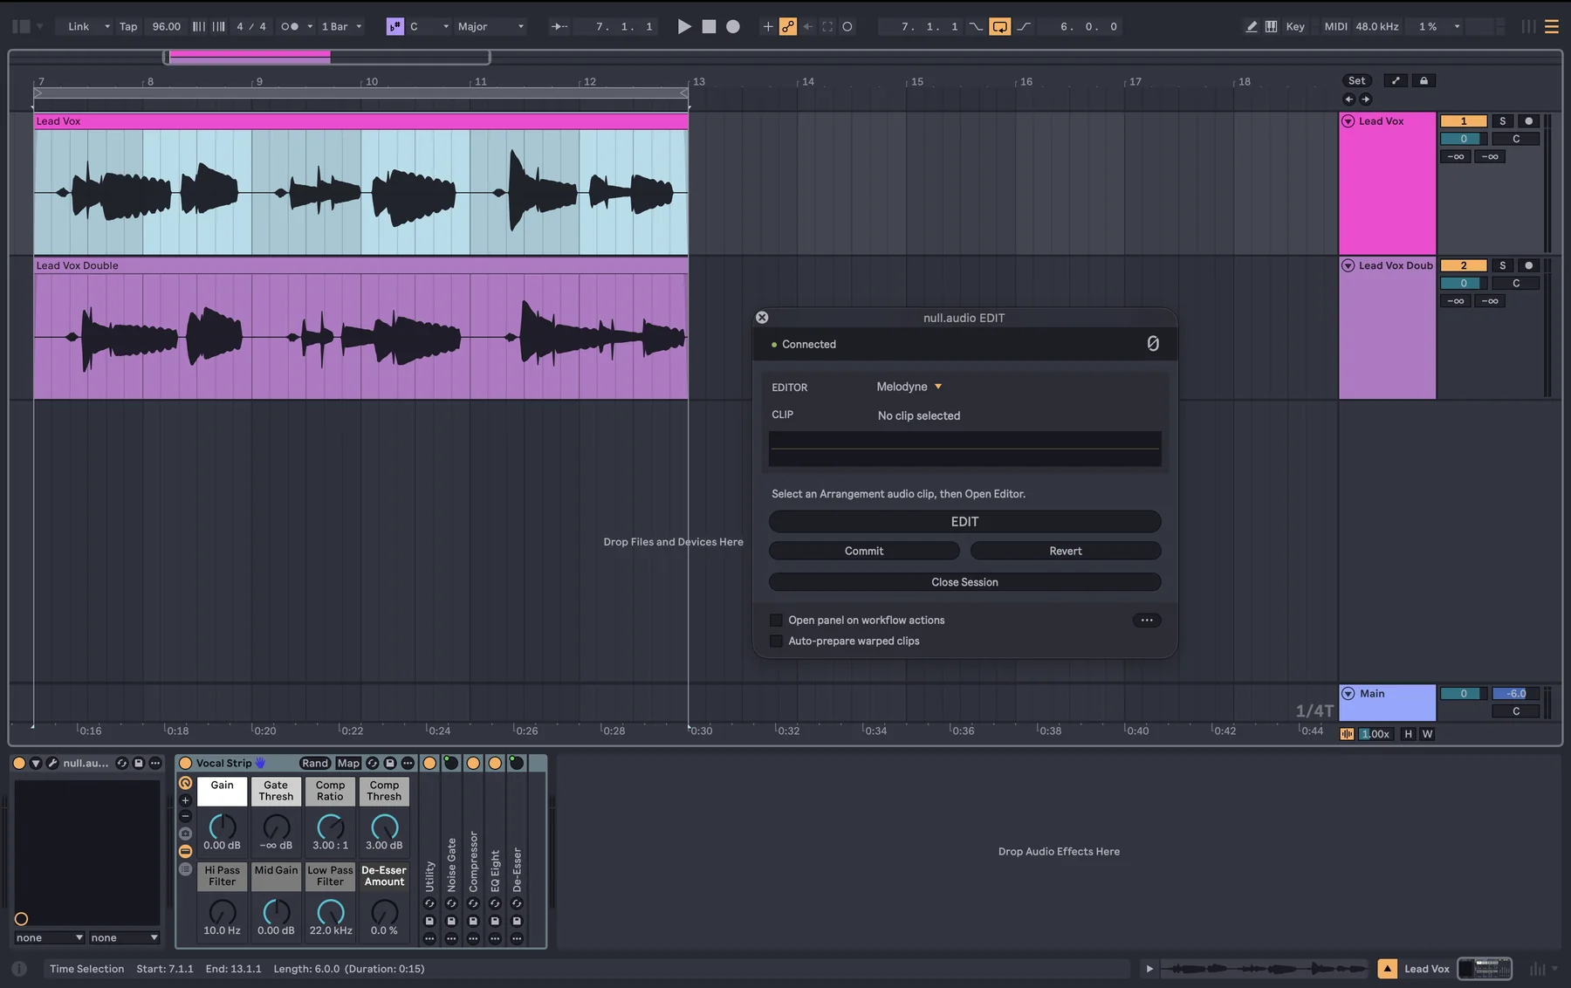This screenshot has width=1571, height=988.
Task: Open the Melodyne editor dropdown
Action: point(909,387)
